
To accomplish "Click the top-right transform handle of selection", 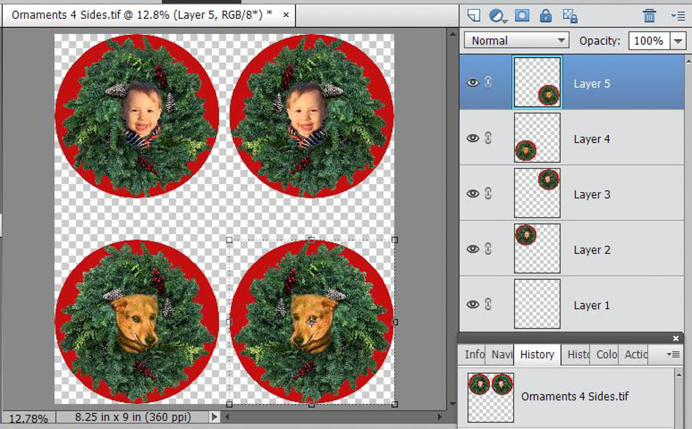I will click(x=394, y=239).
